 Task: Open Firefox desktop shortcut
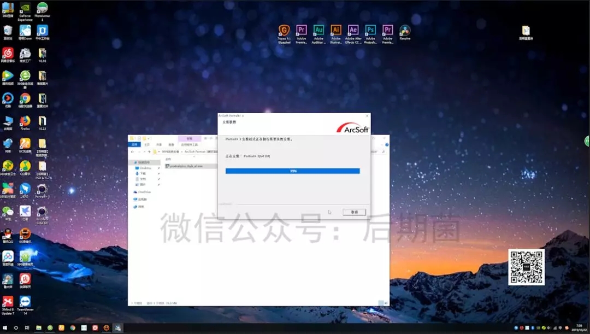25,122
